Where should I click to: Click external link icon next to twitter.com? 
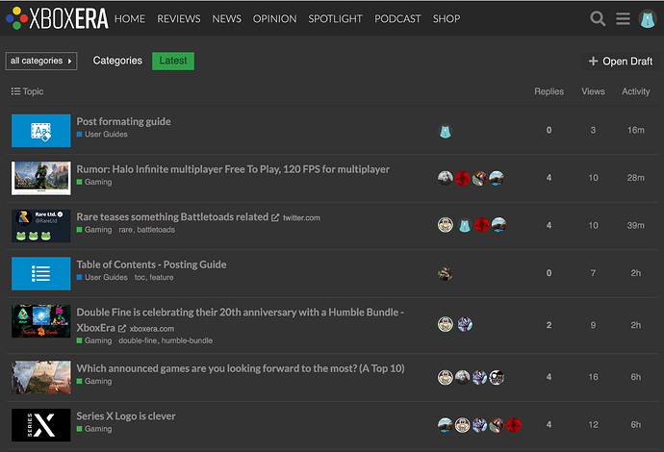(275, 217)
